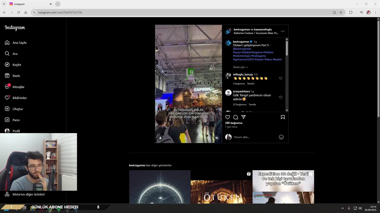Click the taskbar microphone icon
This screenshot has width=380, height=213.
tap(349, 208)
